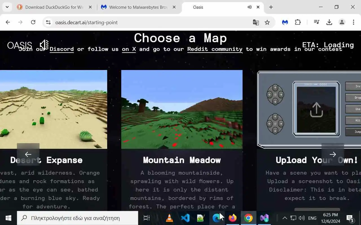The width and height of the screenshot is (361, 225).
Task: Open a new tab with the plus button
Action: coord(271,7)
